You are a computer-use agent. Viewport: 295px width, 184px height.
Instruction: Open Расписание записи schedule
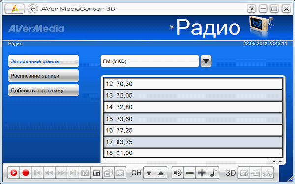click(x=43, y=76)
